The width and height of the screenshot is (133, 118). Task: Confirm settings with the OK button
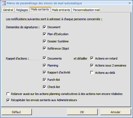(x=82, y=112)
